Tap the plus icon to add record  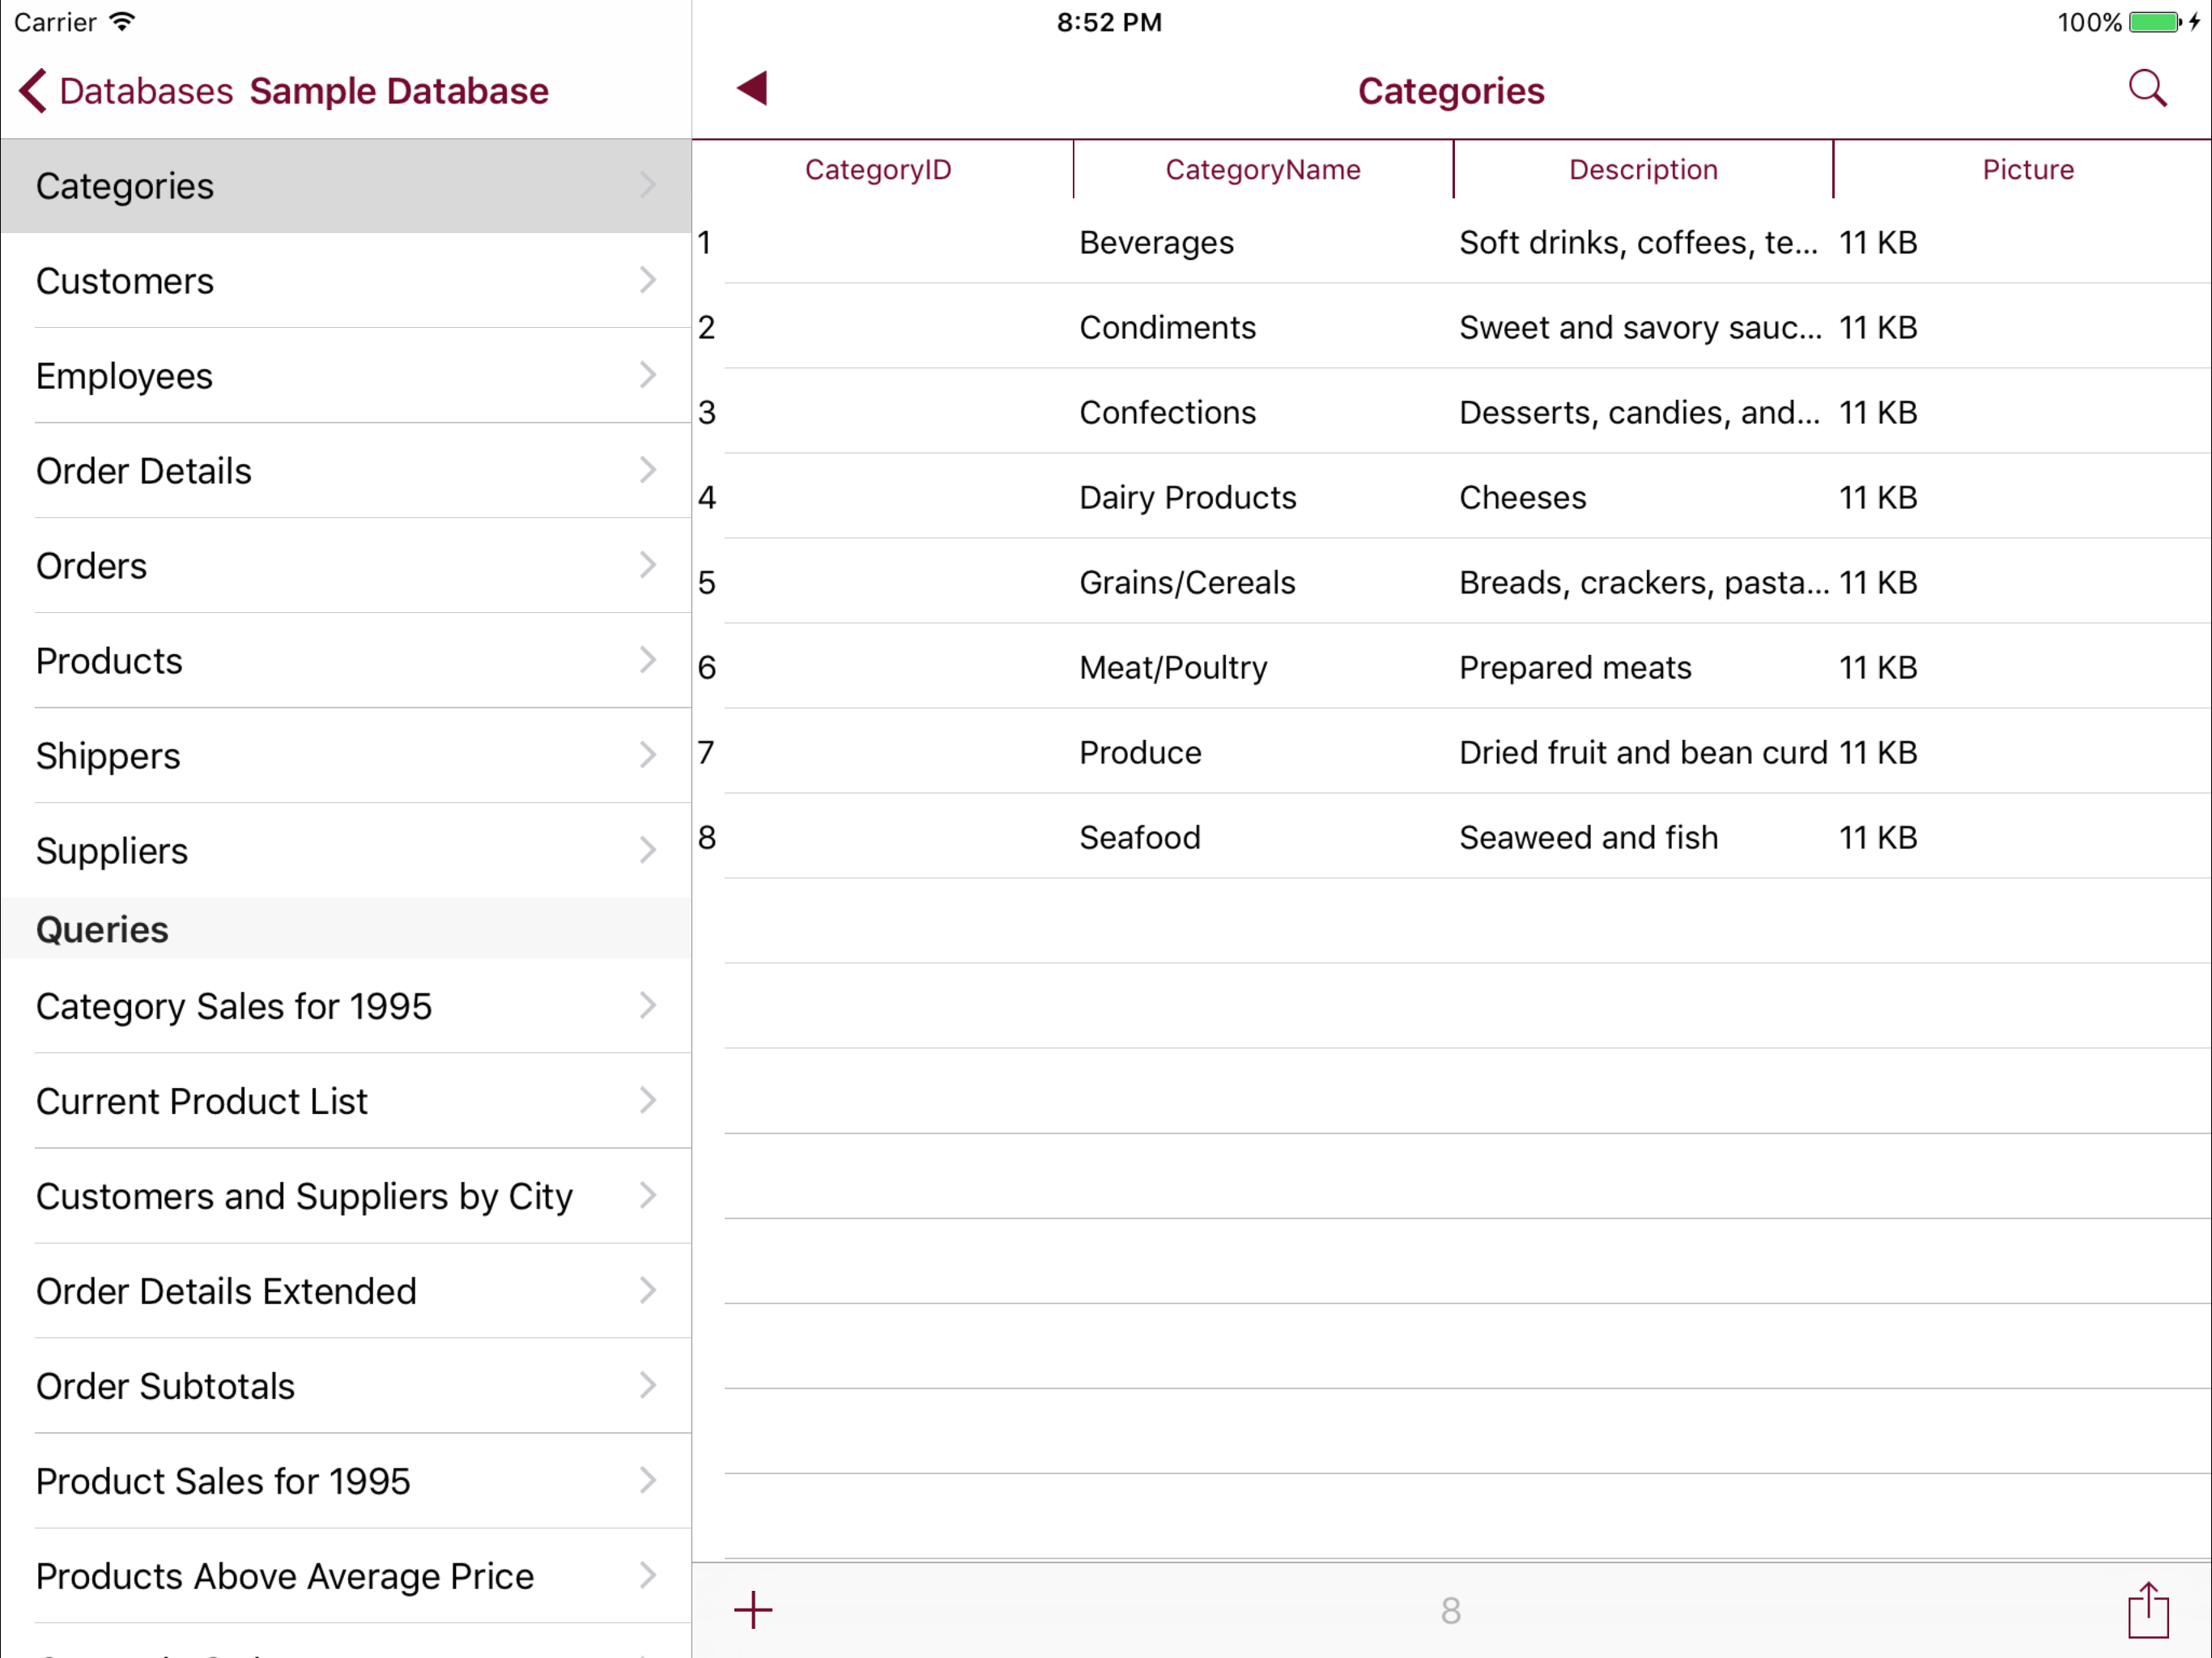click(x=753, y=1609)
